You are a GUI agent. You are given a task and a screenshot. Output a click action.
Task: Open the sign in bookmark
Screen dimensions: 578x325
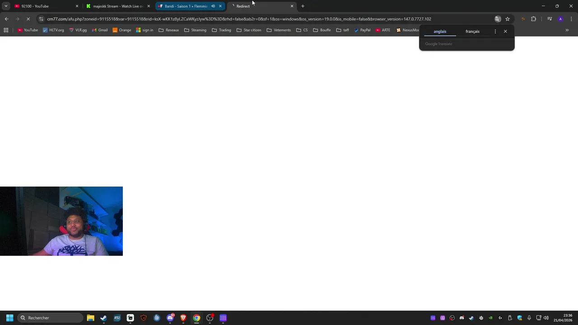(x=144, y=30)
